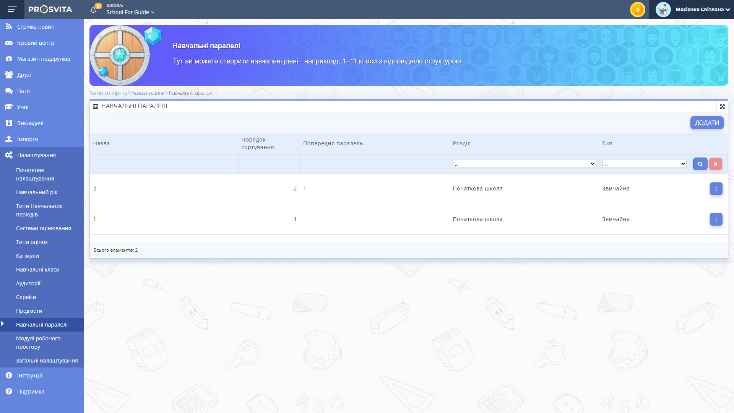Click the blue search filter button

tap(700, 164)
